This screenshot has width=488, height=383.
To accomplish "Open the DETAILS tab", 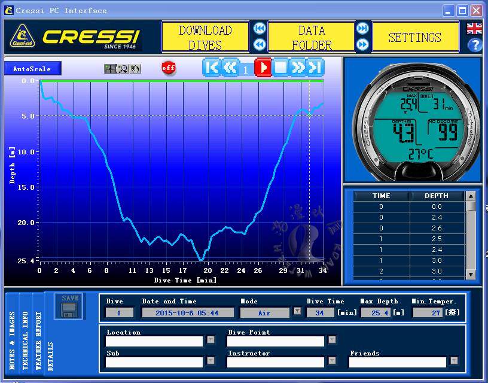I will click(50, 357).
